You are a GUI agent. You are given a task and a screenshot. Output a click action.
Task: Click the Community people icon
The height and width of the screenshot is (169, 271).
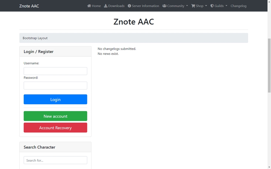(x=164, y=6)
